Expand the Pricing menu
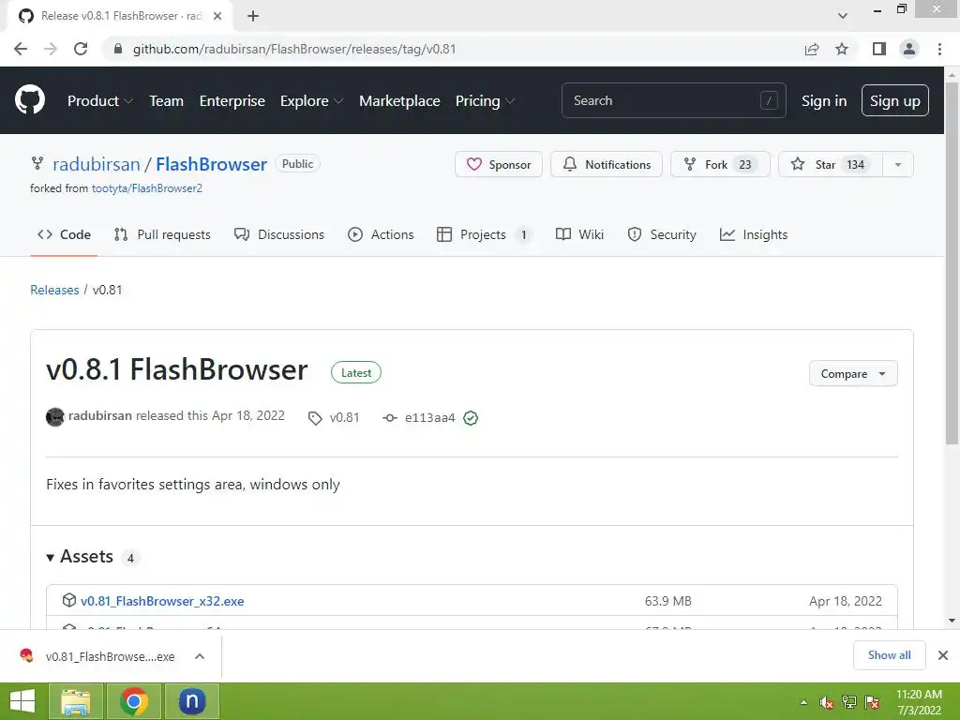The image size is (960, 720). coord(485,101)
